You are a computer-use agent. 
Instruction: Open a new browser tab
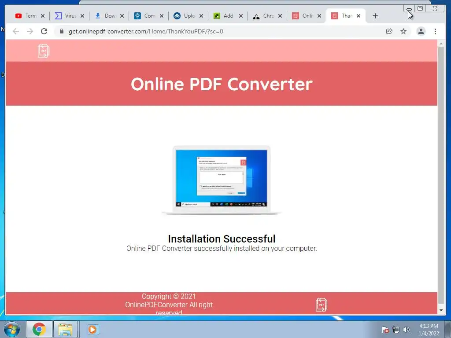click(x=375, y=16)
